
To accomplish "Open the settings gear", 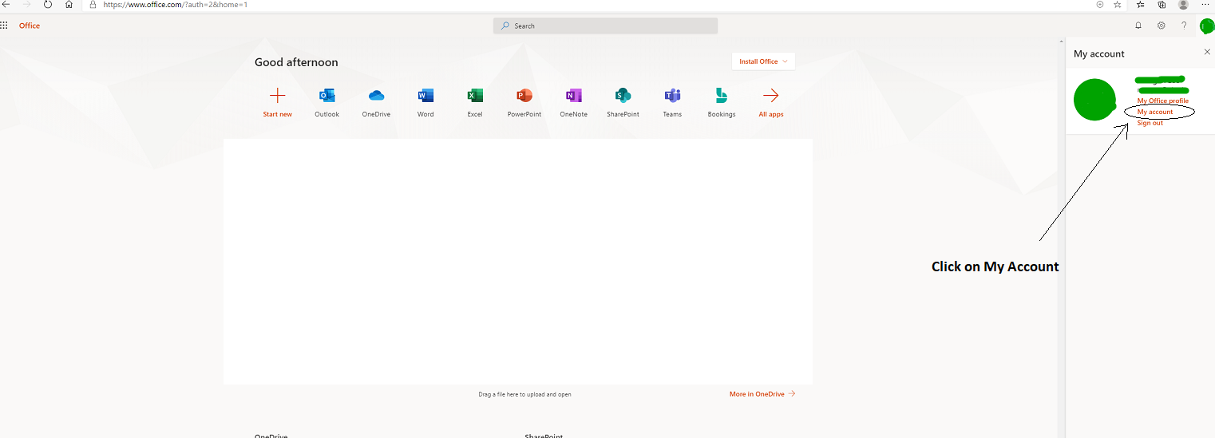I will [1162, 26].
